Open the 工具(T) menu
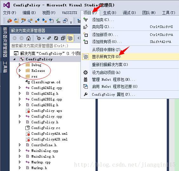This screenshot has height=171, width=179. 169,13
